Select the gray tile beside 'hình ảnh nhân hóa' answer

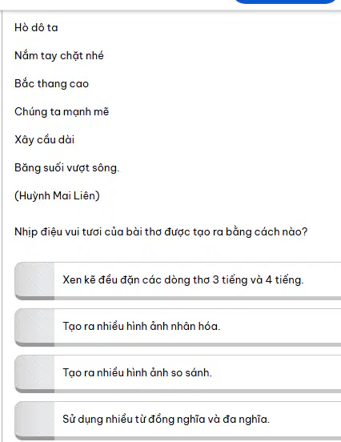(34, 327)
